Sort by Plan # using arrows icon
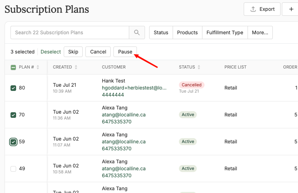Image resolution: width=298 pixels, height=193 pixels. (38, 67)
